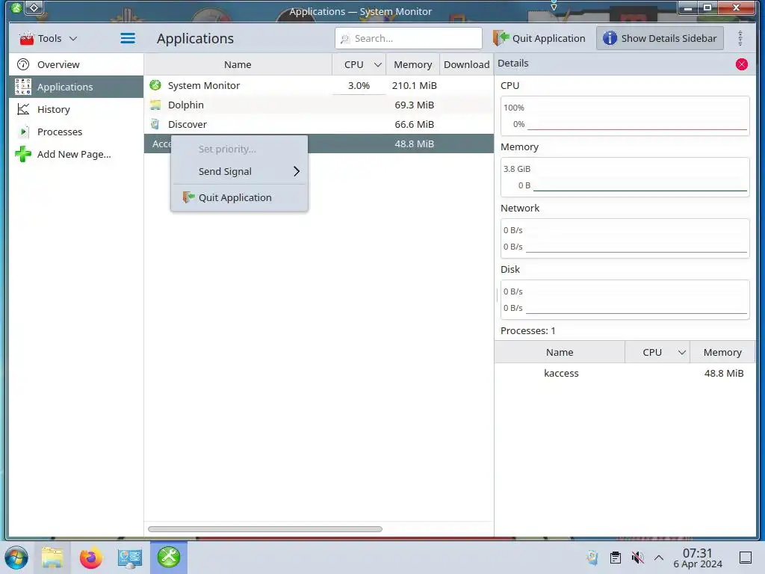Sort details processes by CPU header
This screenshot has height=574, width=765.
point(657,353)
